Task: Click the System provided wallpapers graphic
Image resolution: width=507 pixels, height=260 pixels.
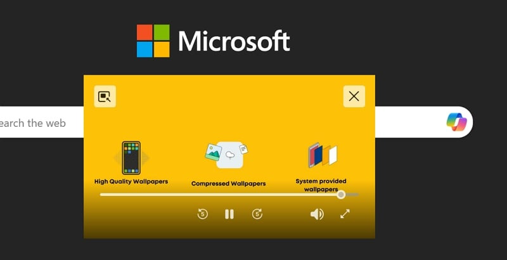Action: (x=323, y=155)
